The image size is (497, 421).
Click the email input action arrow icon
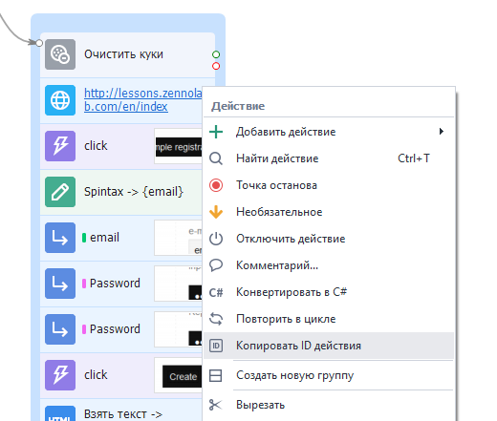point(60,238)
